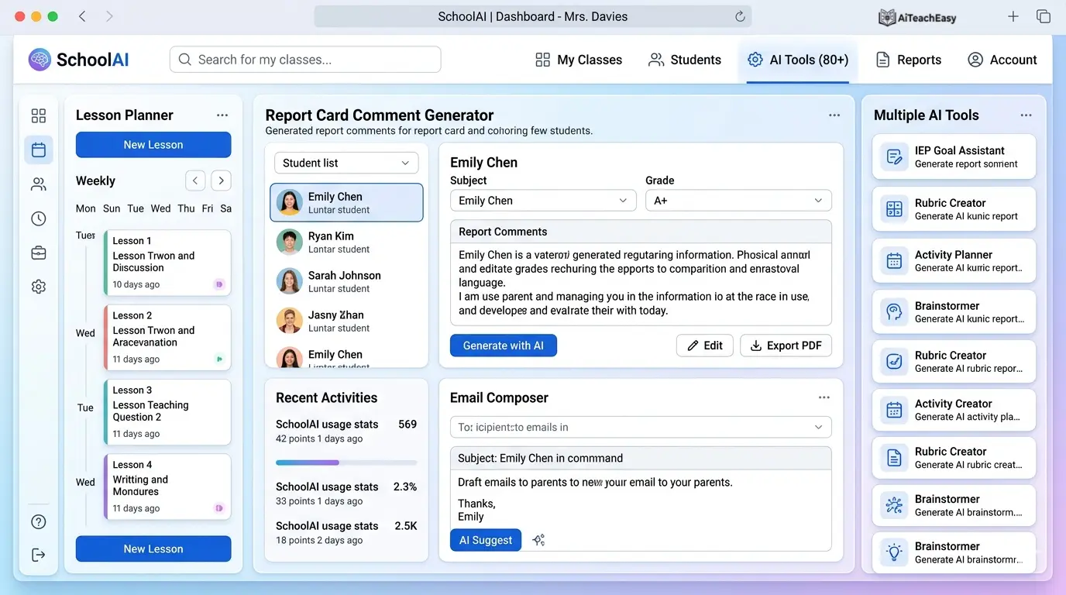Open the Grade dropdown showing A+
Image resolution: width=1066 pixels, height=595 pixels.
click(738, 200)
